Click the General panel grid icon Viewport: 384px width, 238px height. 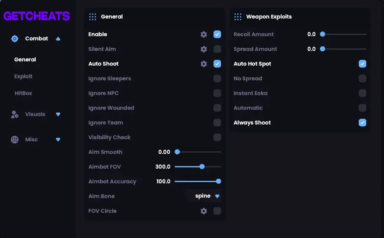click(x=93, y=17)
